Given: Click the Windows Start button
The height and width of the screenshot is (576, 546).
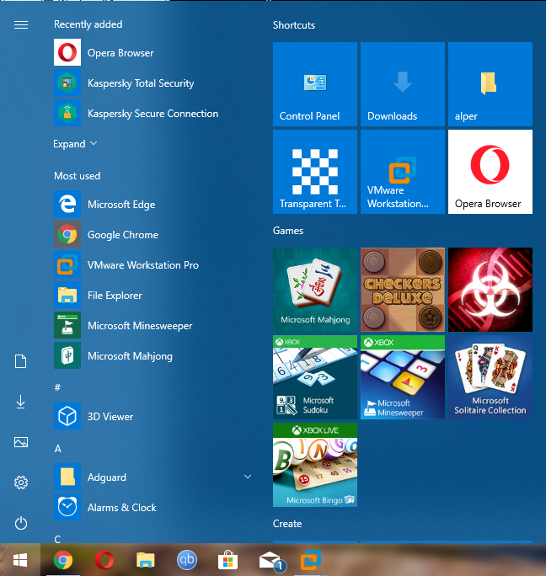Looking at the screenshot, I should [x=20, y=560].
